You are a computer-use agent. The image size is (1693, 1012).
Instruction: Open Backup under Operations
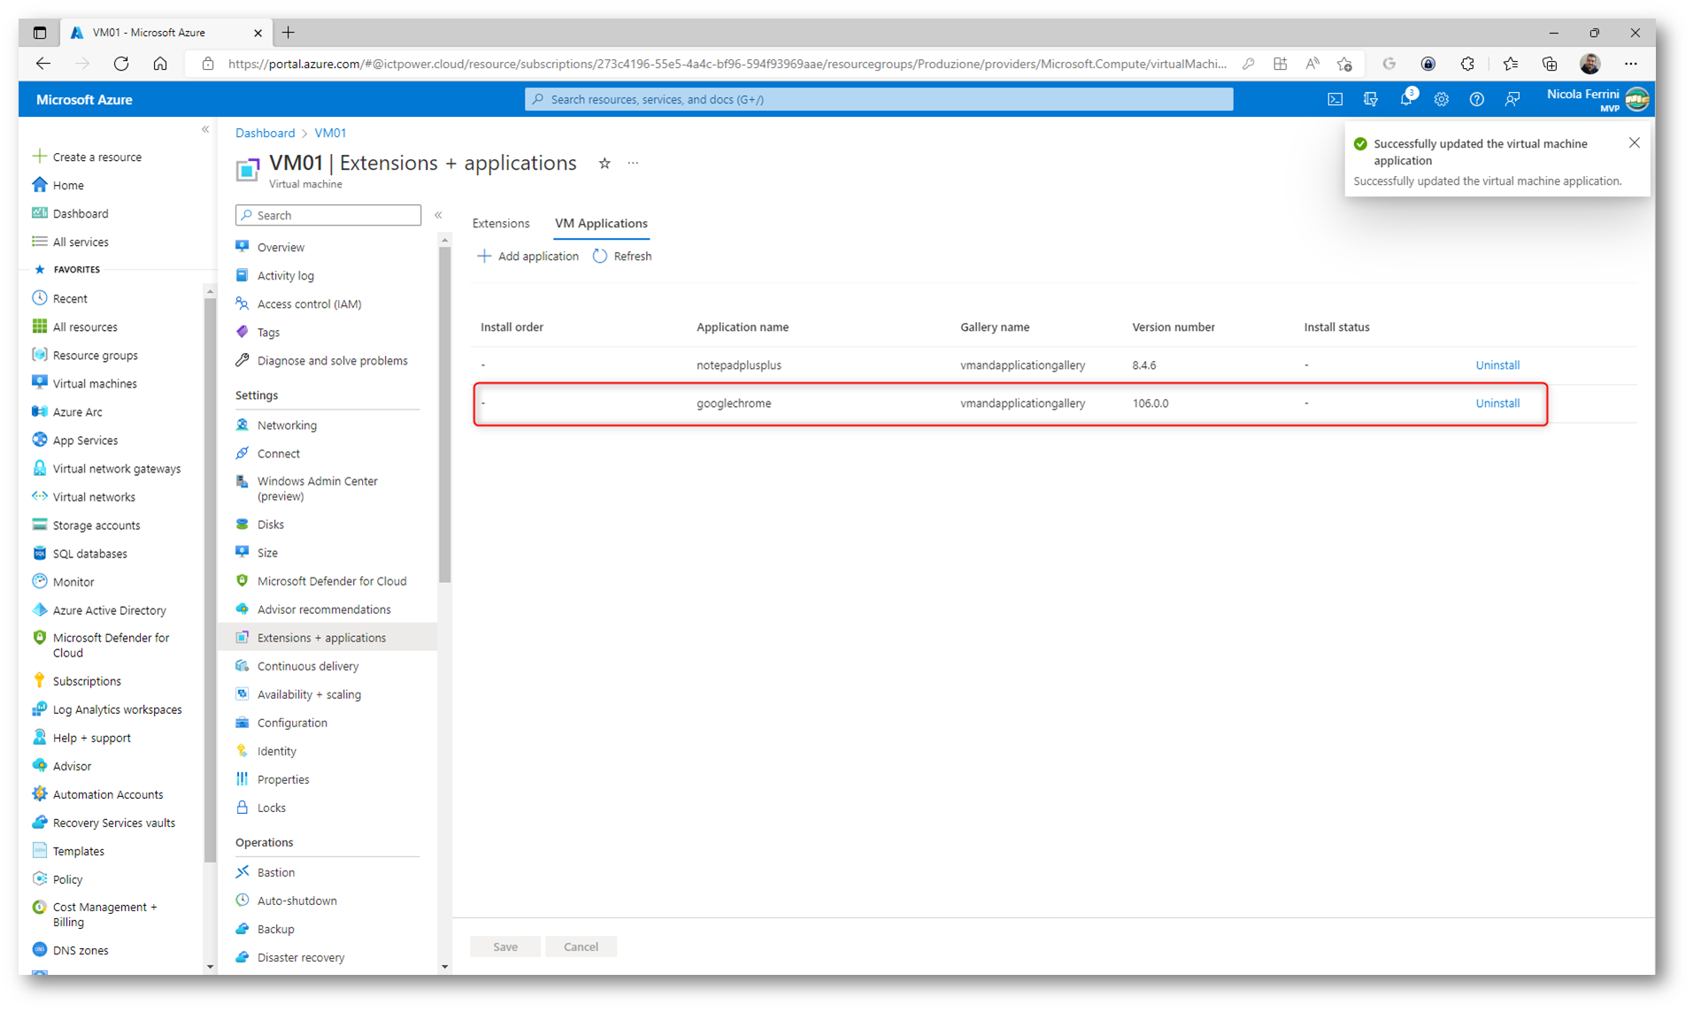265,929
